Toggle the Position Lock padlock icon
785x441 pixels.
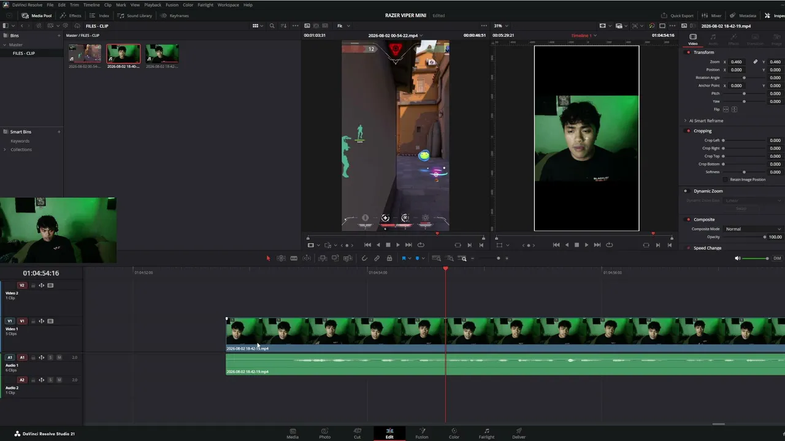click(389, 258)
